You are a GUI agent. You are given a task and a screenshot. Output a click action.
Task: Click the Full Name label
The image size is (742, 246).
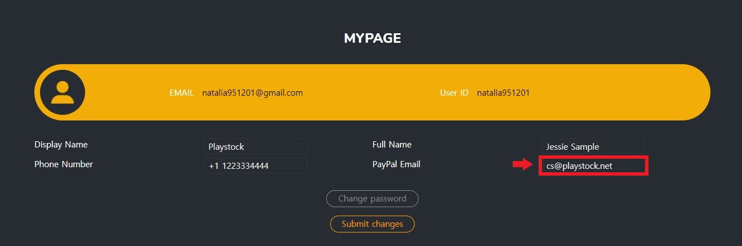coord(392,145)
